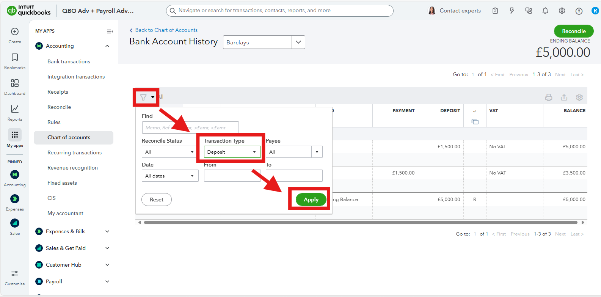
Task: Open the notifications bell
Action: [545, 11]
